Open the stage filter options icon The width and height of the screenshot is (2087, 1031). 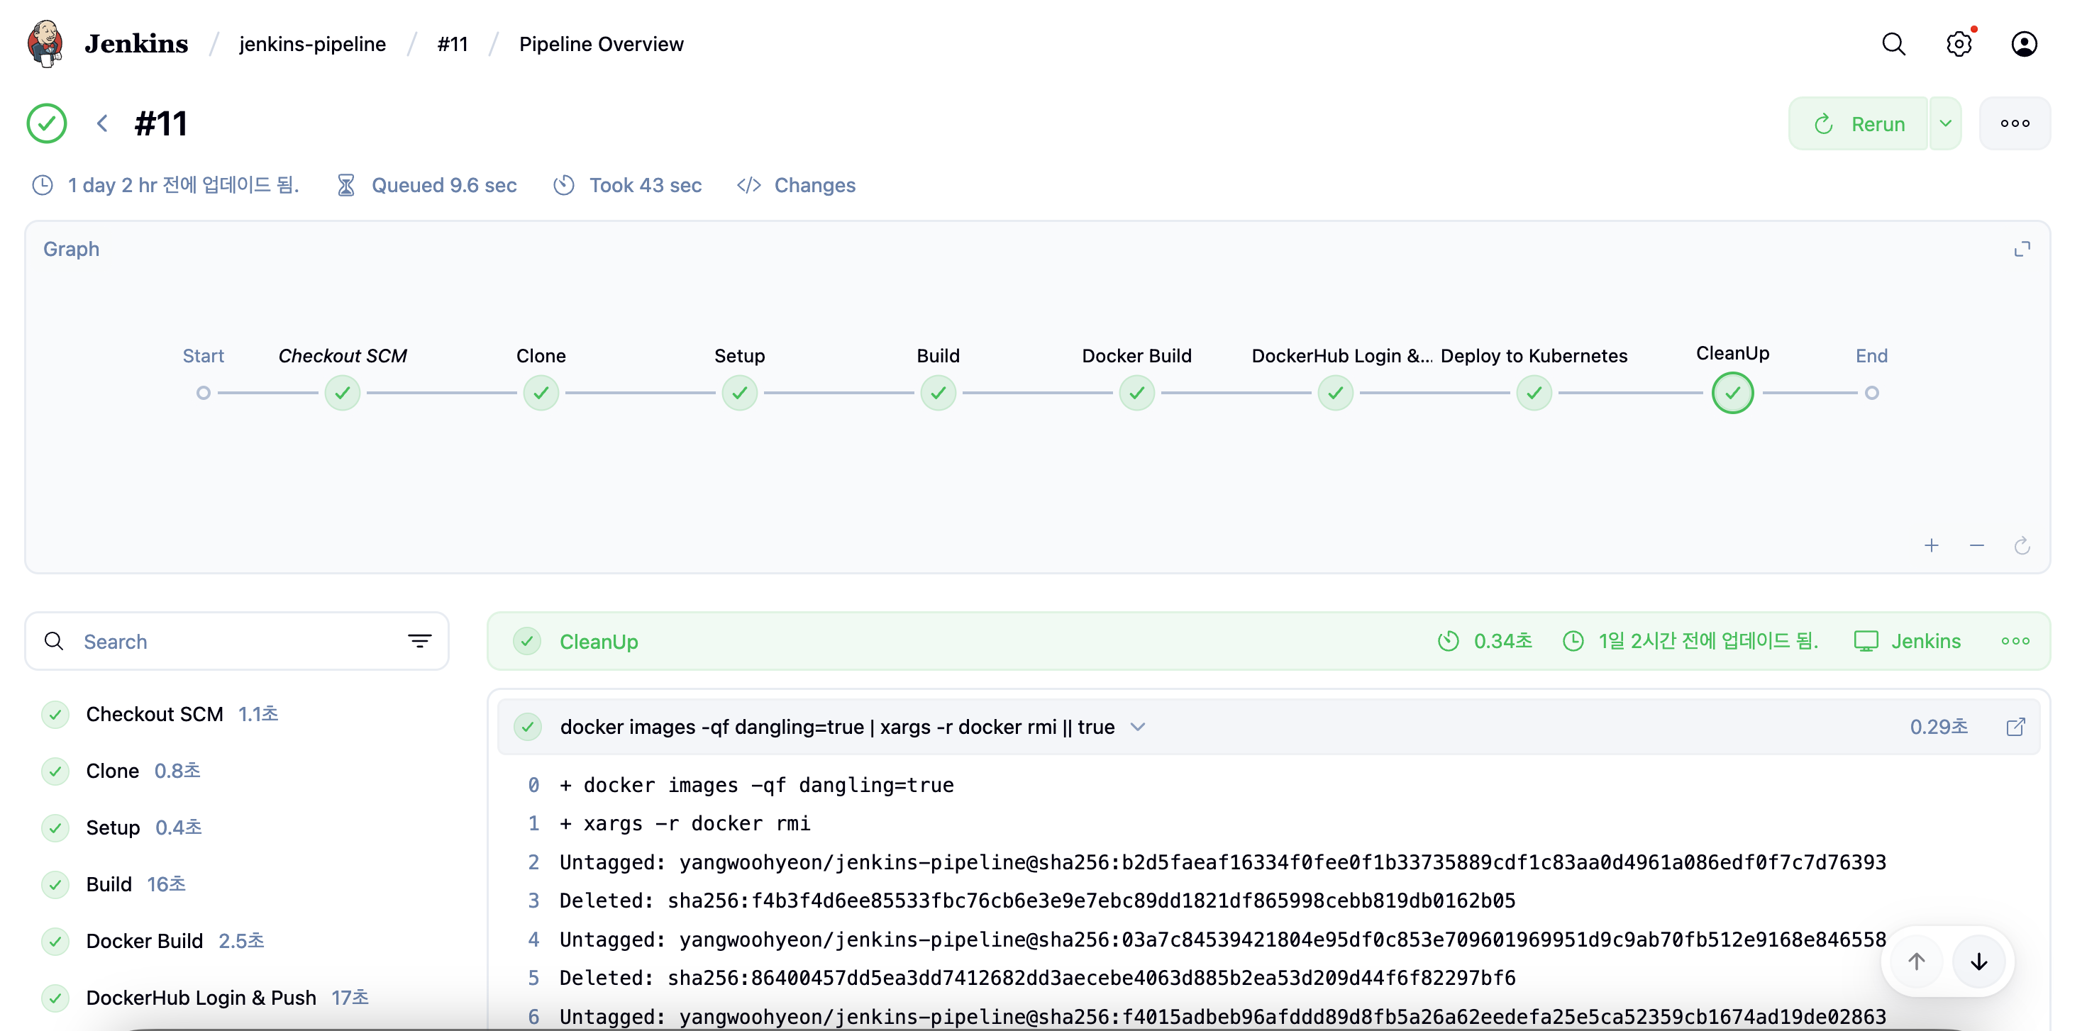click(419, 642)
